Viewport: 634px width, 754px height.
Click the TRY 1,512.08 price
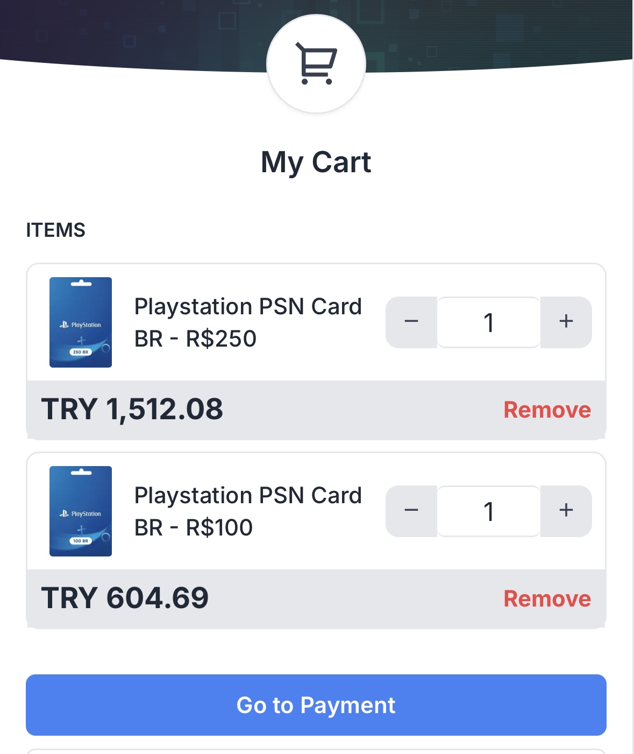[132, 409]
